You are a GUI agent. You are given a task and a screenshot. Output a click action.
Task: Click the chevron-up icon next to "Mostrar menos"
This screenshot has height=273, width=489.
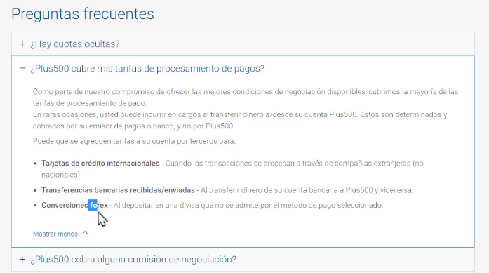pyautogui.click(x=85, y=233)
